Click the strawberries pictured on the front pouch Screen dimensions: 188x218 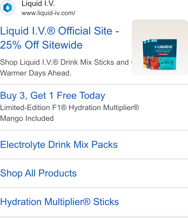[155, 63]
